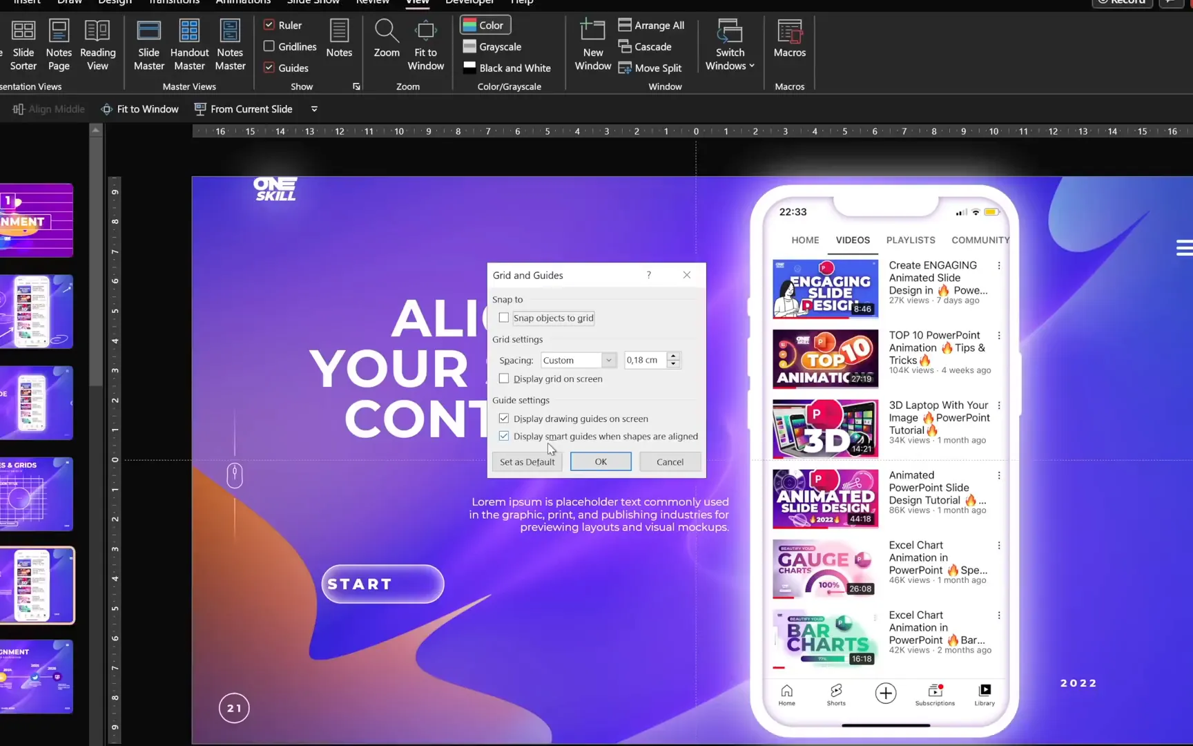Click the plus icon in phone mockup
1193x746 pixels.
point(885,693)
